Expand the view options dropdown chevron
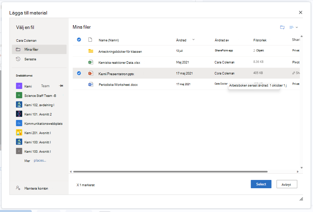Screen dimensions: 313x212 click(x=297, y=27)
